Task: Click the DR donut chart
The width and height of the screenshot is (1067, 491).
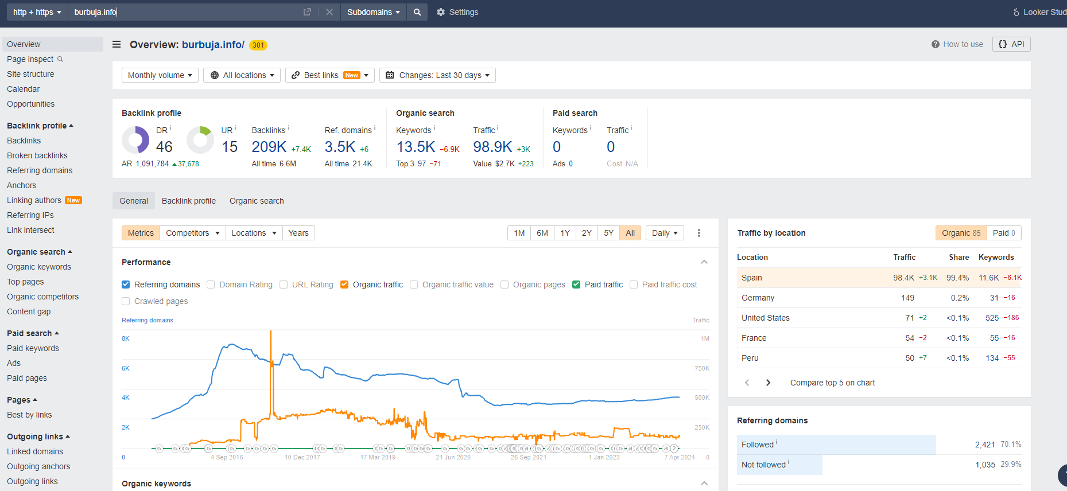Action: coord(135,140)
